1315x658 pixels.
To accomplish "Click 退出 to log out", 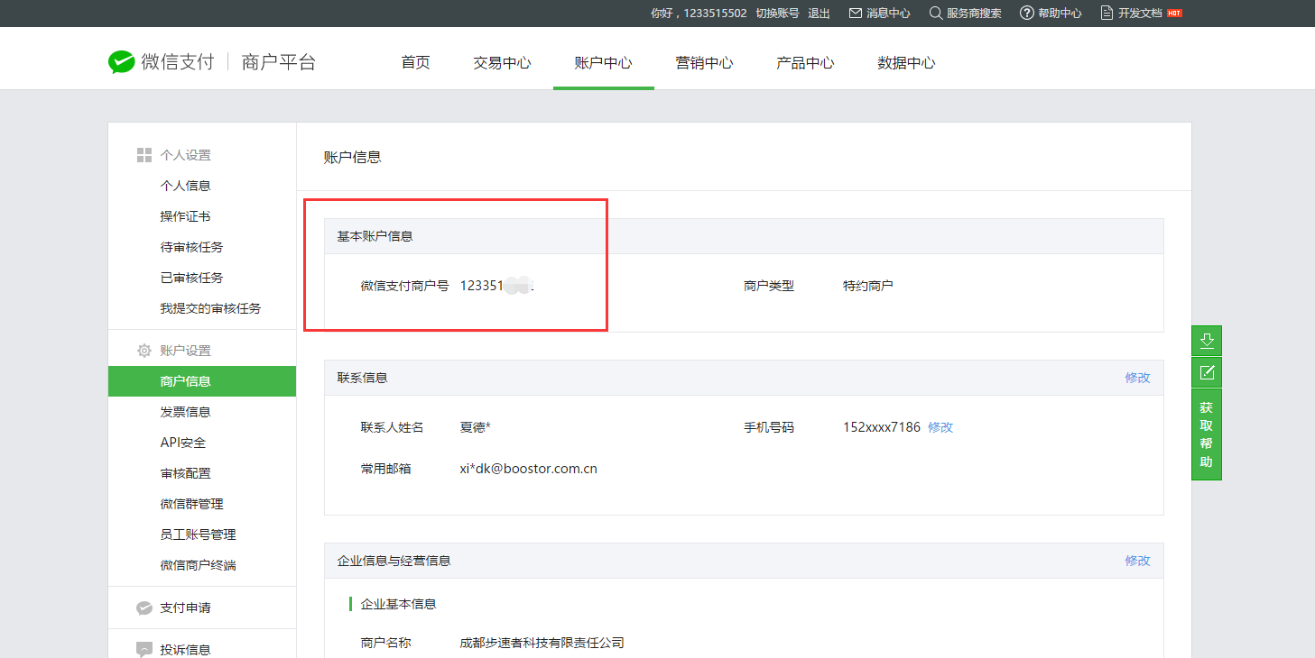I will point(819,14).
